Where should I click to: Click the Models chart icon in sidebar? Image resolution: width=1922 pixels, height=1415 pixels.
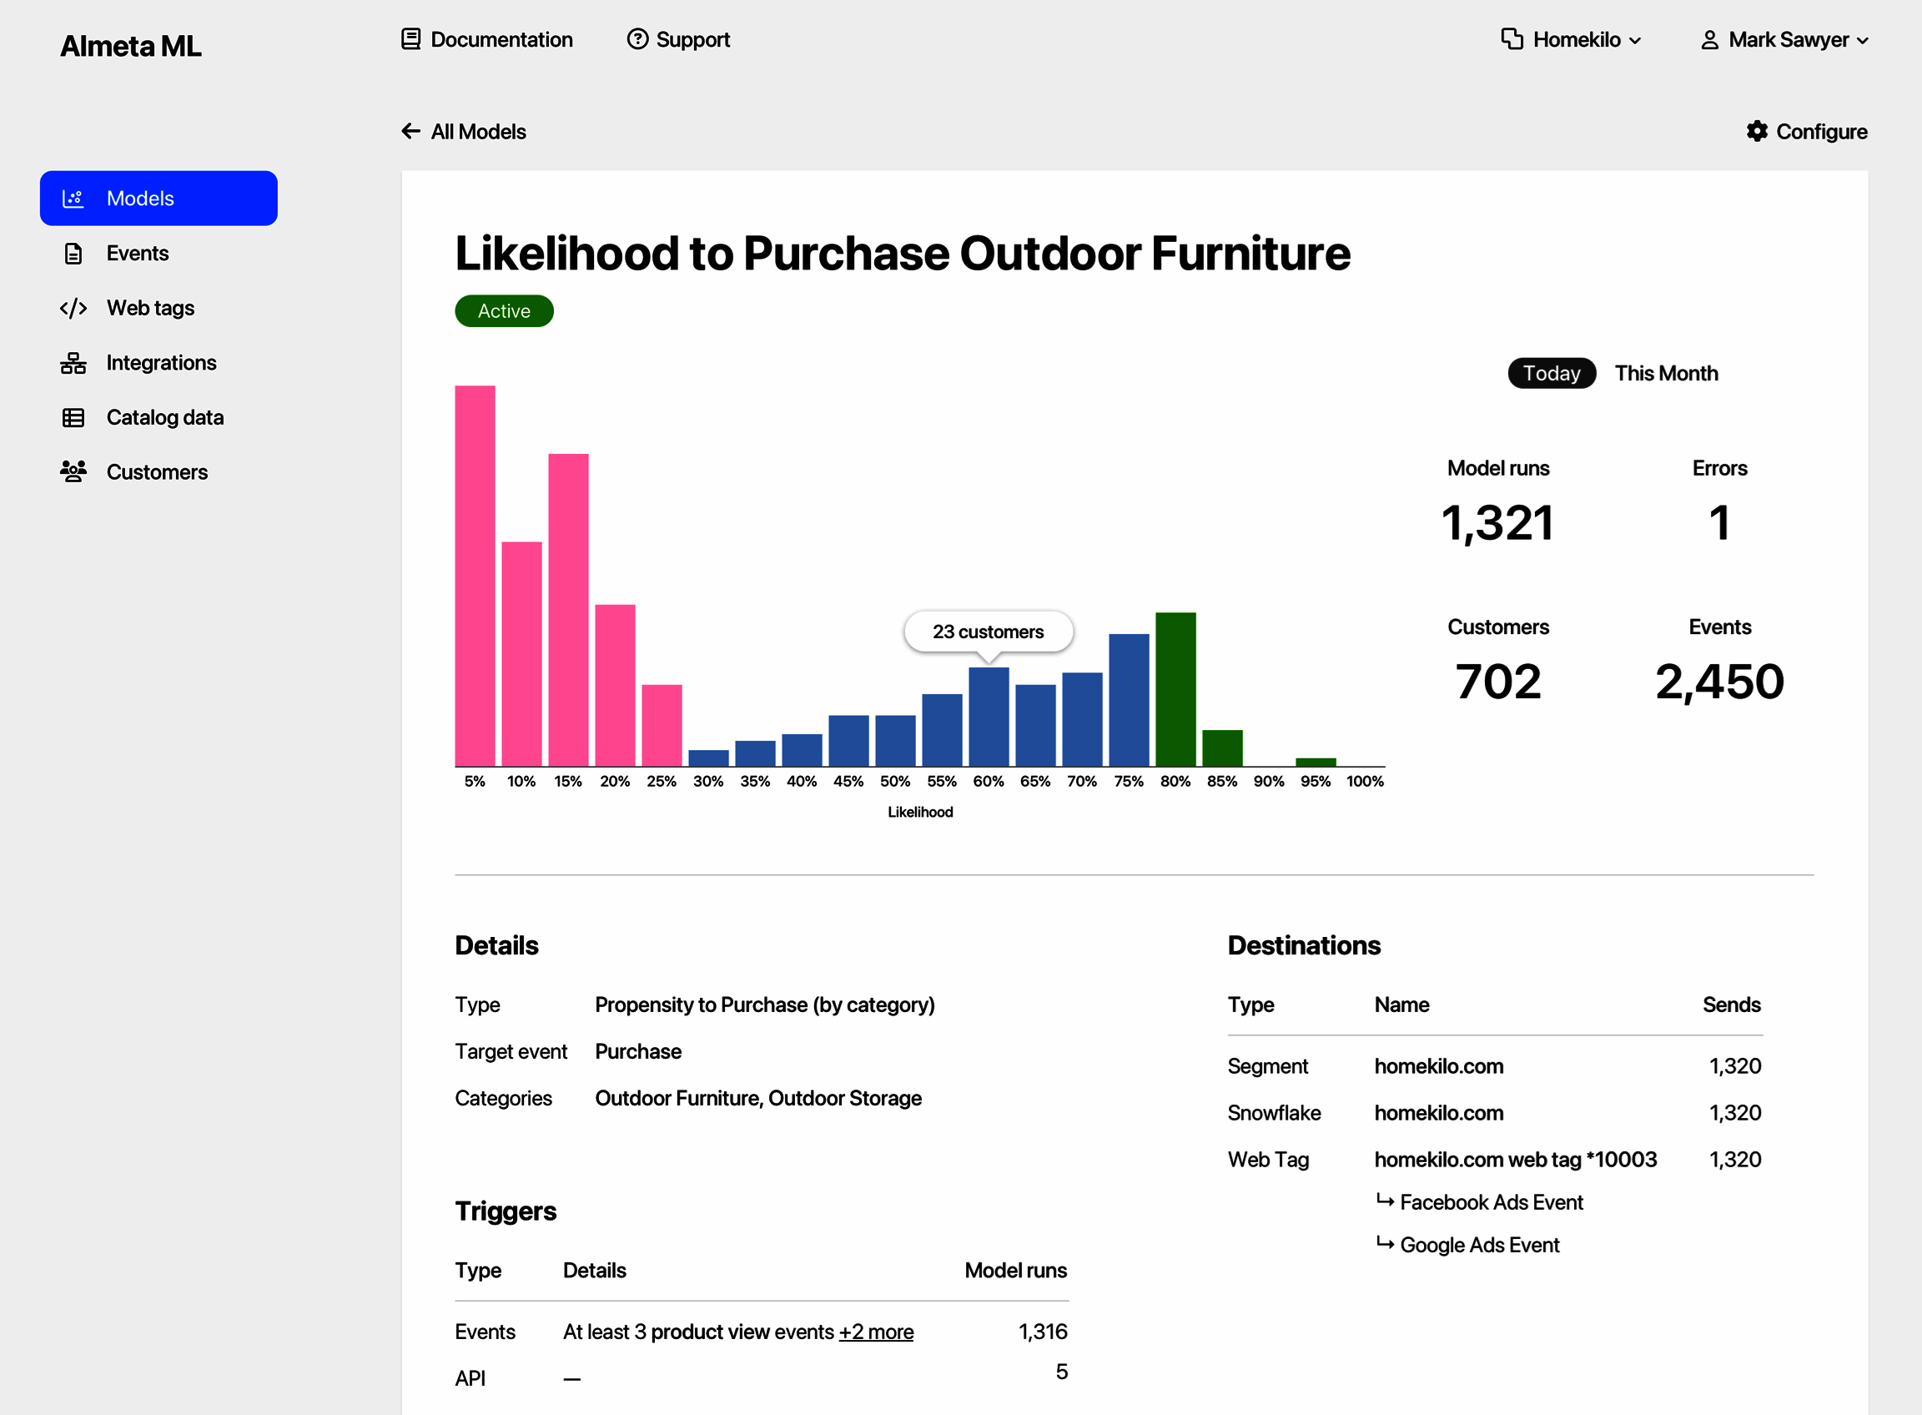tap(73, 199)
